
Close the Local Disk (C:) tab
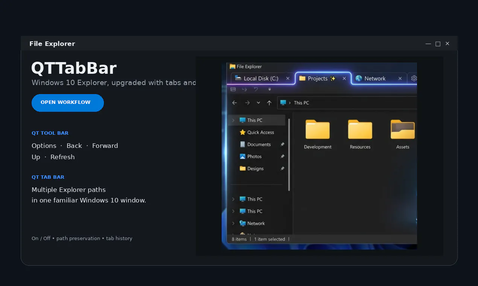tap(288, 78)
